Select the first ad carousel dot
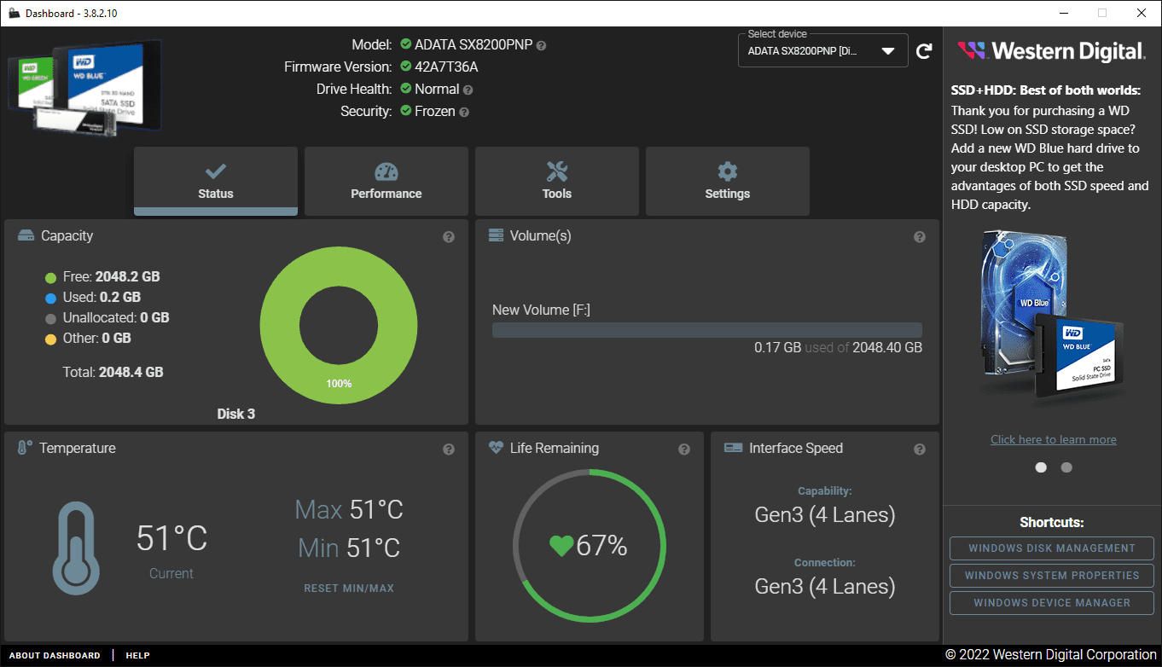Screen dimensions: 1162x667 pyautogui.click(x=1041, y=467)
